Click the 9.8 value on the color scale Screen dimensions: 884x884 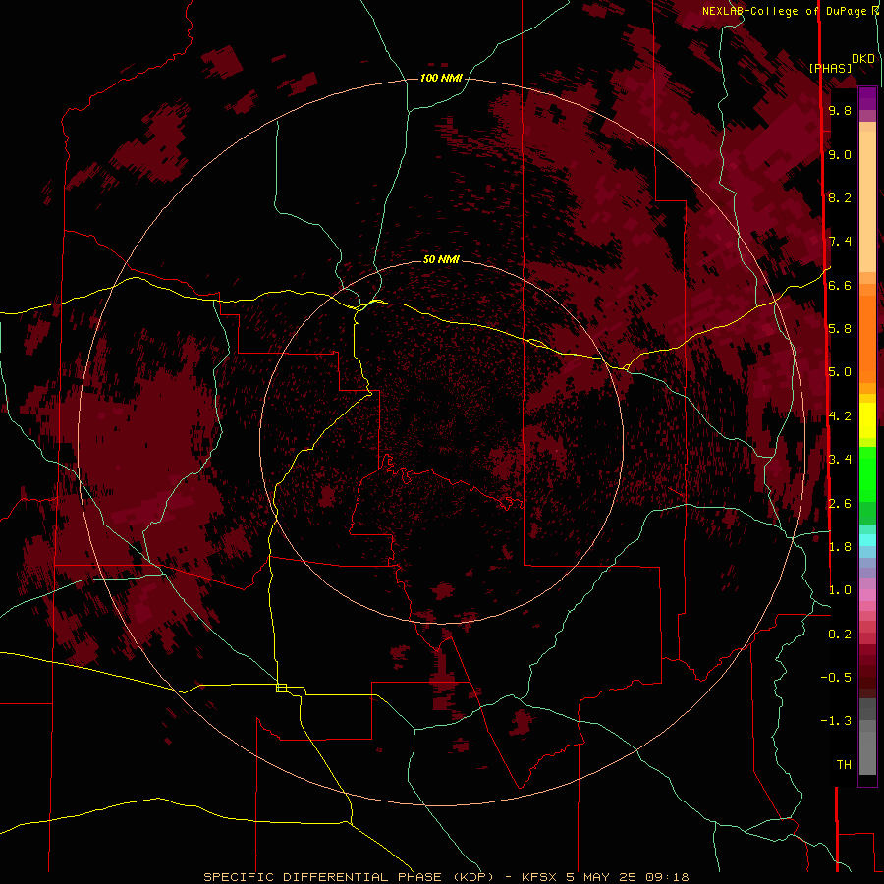[x=840, y=110]
